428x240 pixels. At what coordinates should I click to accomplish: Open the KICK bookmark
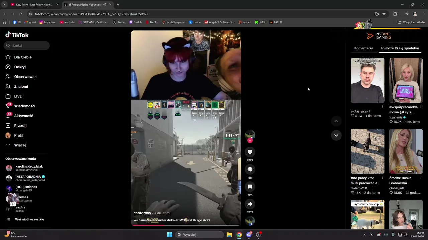[260, 22]
